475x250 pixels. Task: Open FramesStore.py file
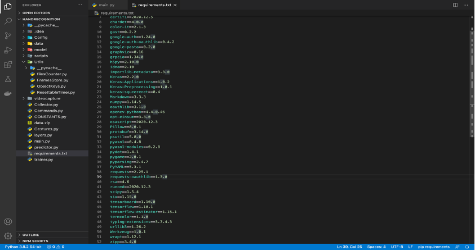(52, 80)
